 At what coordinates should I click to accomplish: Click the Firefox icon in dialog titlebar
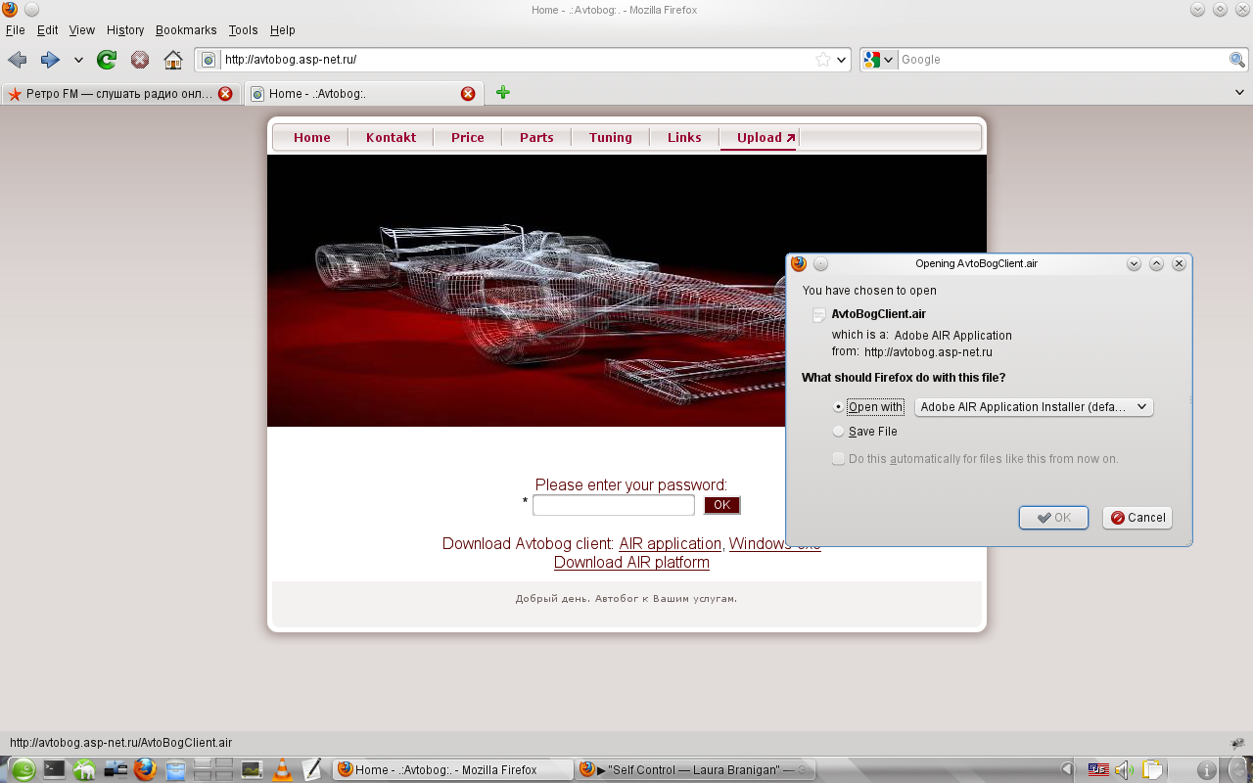click(x=799, y=263)
